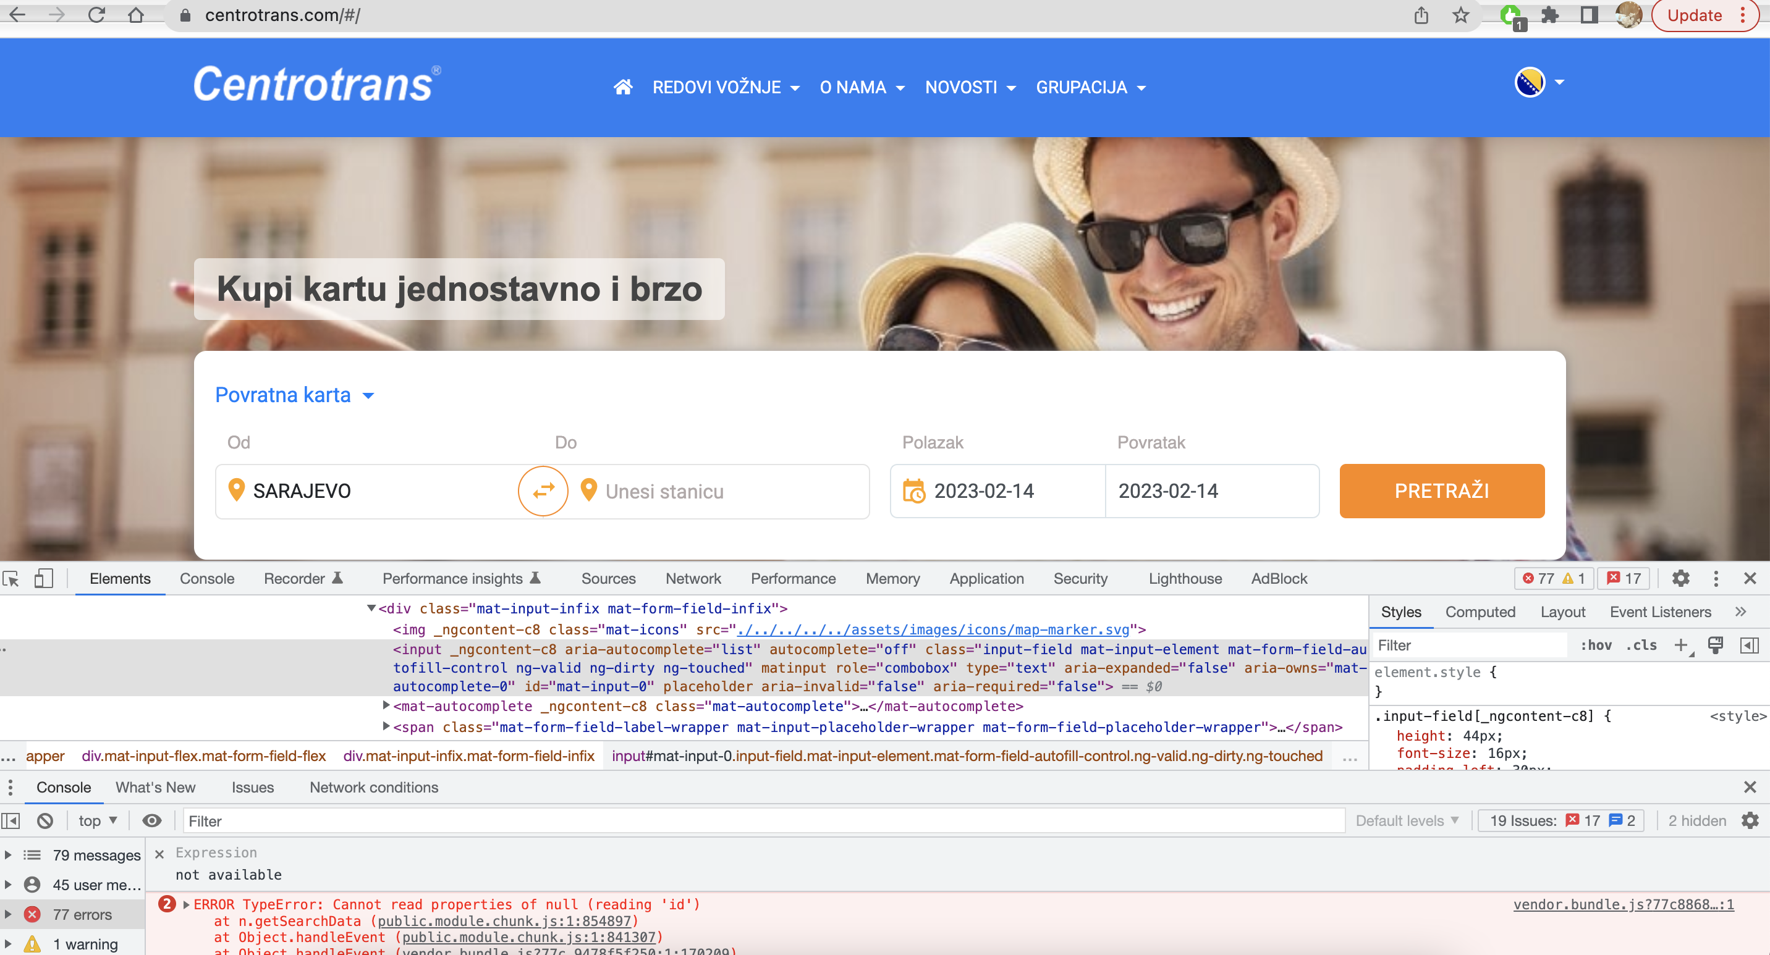1770x955 pixels.
Task: Bookmark this page with the star icon
Action: (x=1461, y=14)
